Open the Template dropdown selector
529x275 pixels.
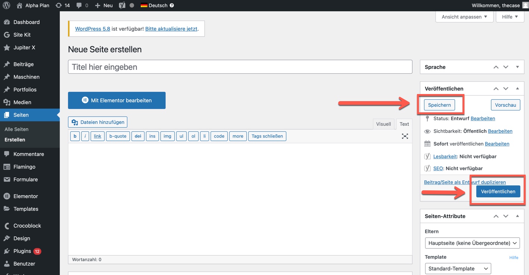click(x=458, y=269)
